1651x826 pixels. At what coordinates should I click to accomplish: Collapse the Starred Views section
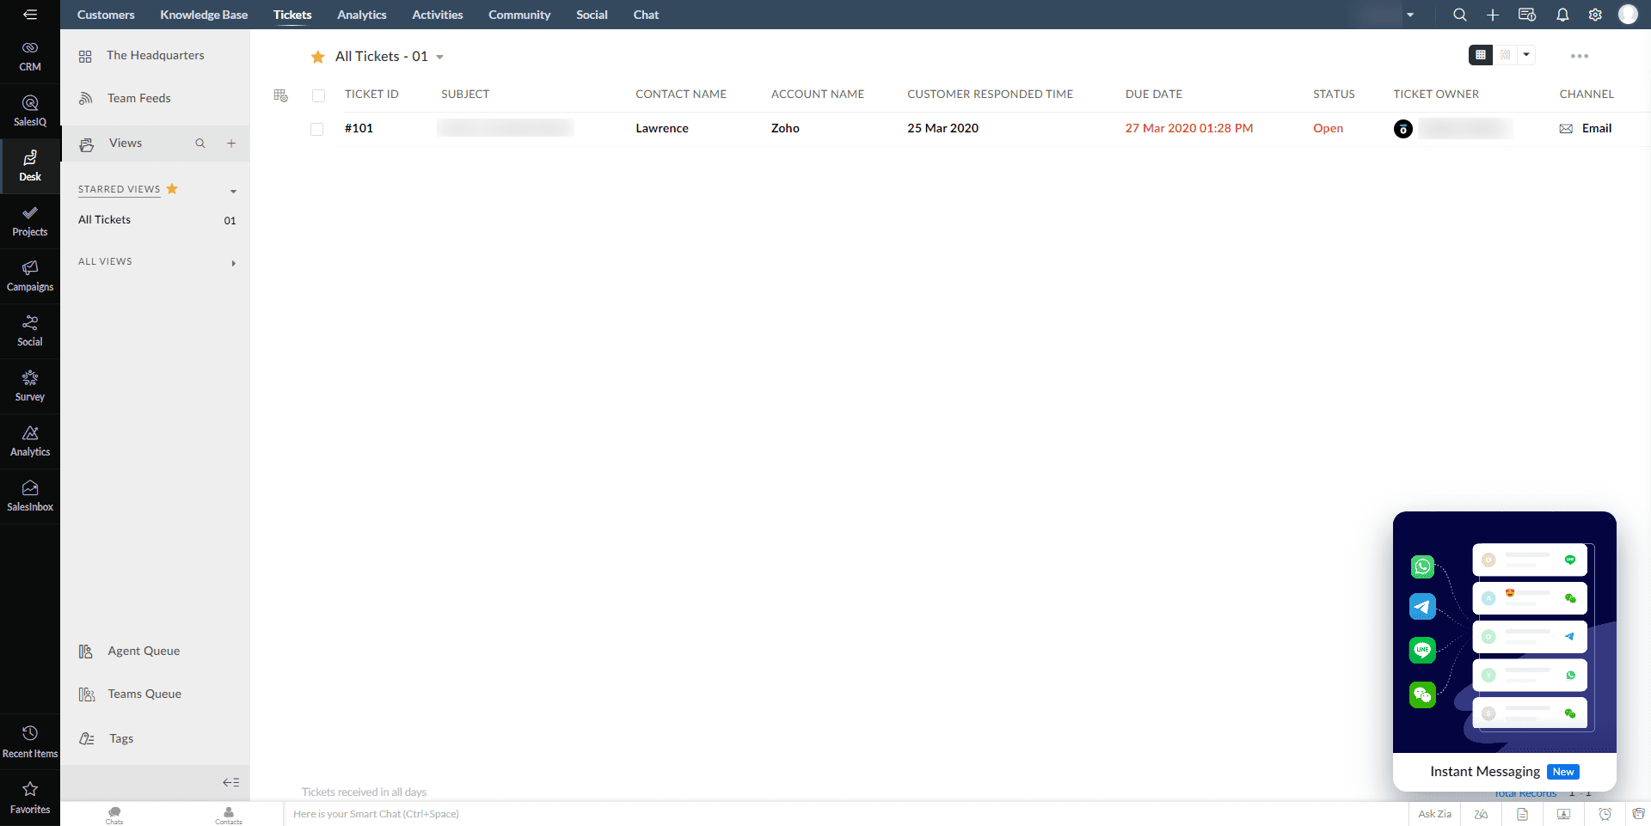(233, 191)
